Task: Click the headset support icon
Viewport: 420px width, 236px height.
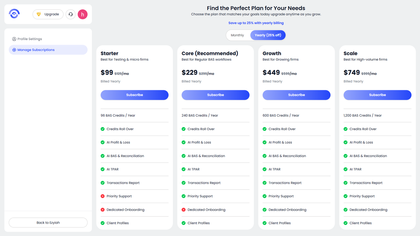Action: [x=70, y=14]
